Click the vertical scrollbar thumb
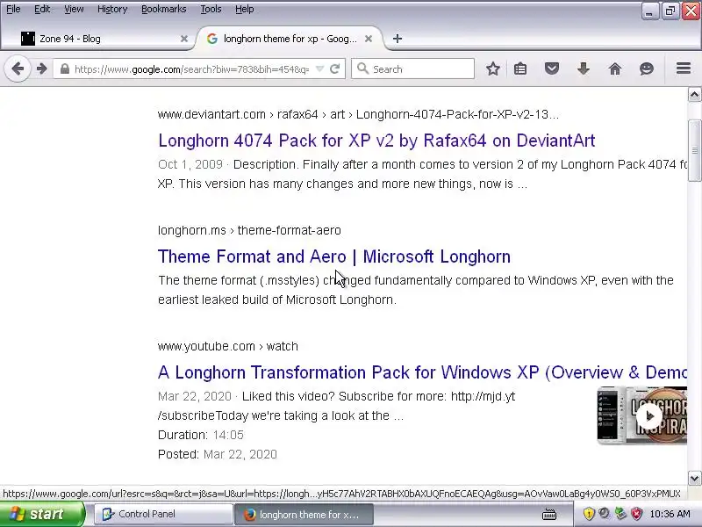The image size is (702, 527). [x=694, y=150]
